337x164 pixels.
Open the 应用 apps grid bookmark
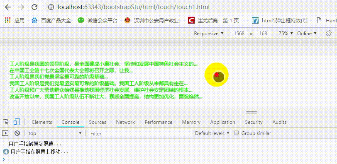15,21
